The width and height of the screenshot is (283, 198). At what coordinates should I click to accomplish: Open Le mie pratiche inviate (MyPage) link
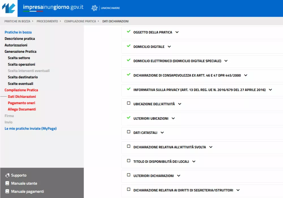[x=31, y=129]
